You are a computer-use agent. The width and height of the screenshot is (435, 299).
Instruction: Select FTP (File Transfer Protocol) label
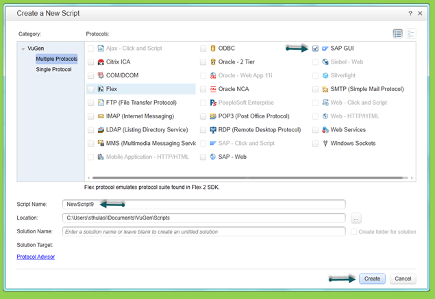coord(141,103)
